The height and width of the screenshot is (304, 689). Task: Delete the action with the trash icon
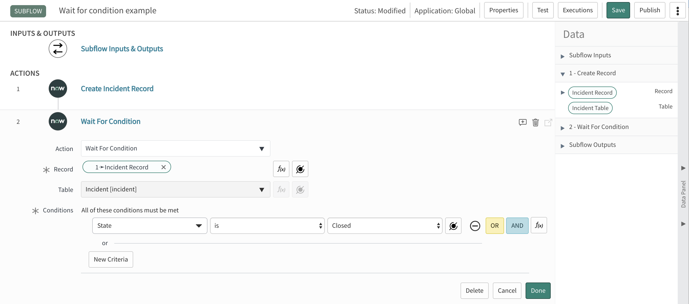pos(535,122)
